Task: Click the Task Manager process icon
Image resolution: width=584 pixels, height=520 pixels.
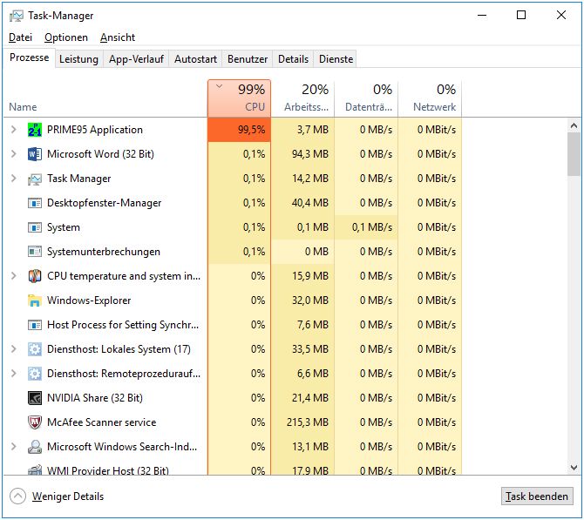Action: (35, 179)
